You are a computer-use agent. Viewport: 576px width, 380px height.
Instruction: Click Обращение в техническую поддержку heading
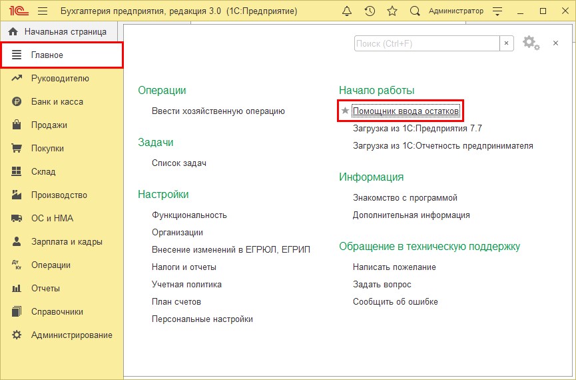click(430, 247)
